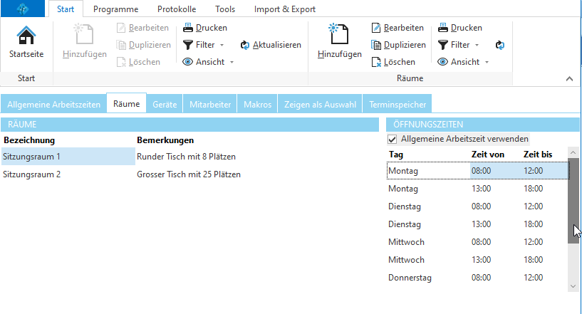The image size is (582, 314).
Task: Open the Protokolle ribbon tab
Action: pos(177,9)
